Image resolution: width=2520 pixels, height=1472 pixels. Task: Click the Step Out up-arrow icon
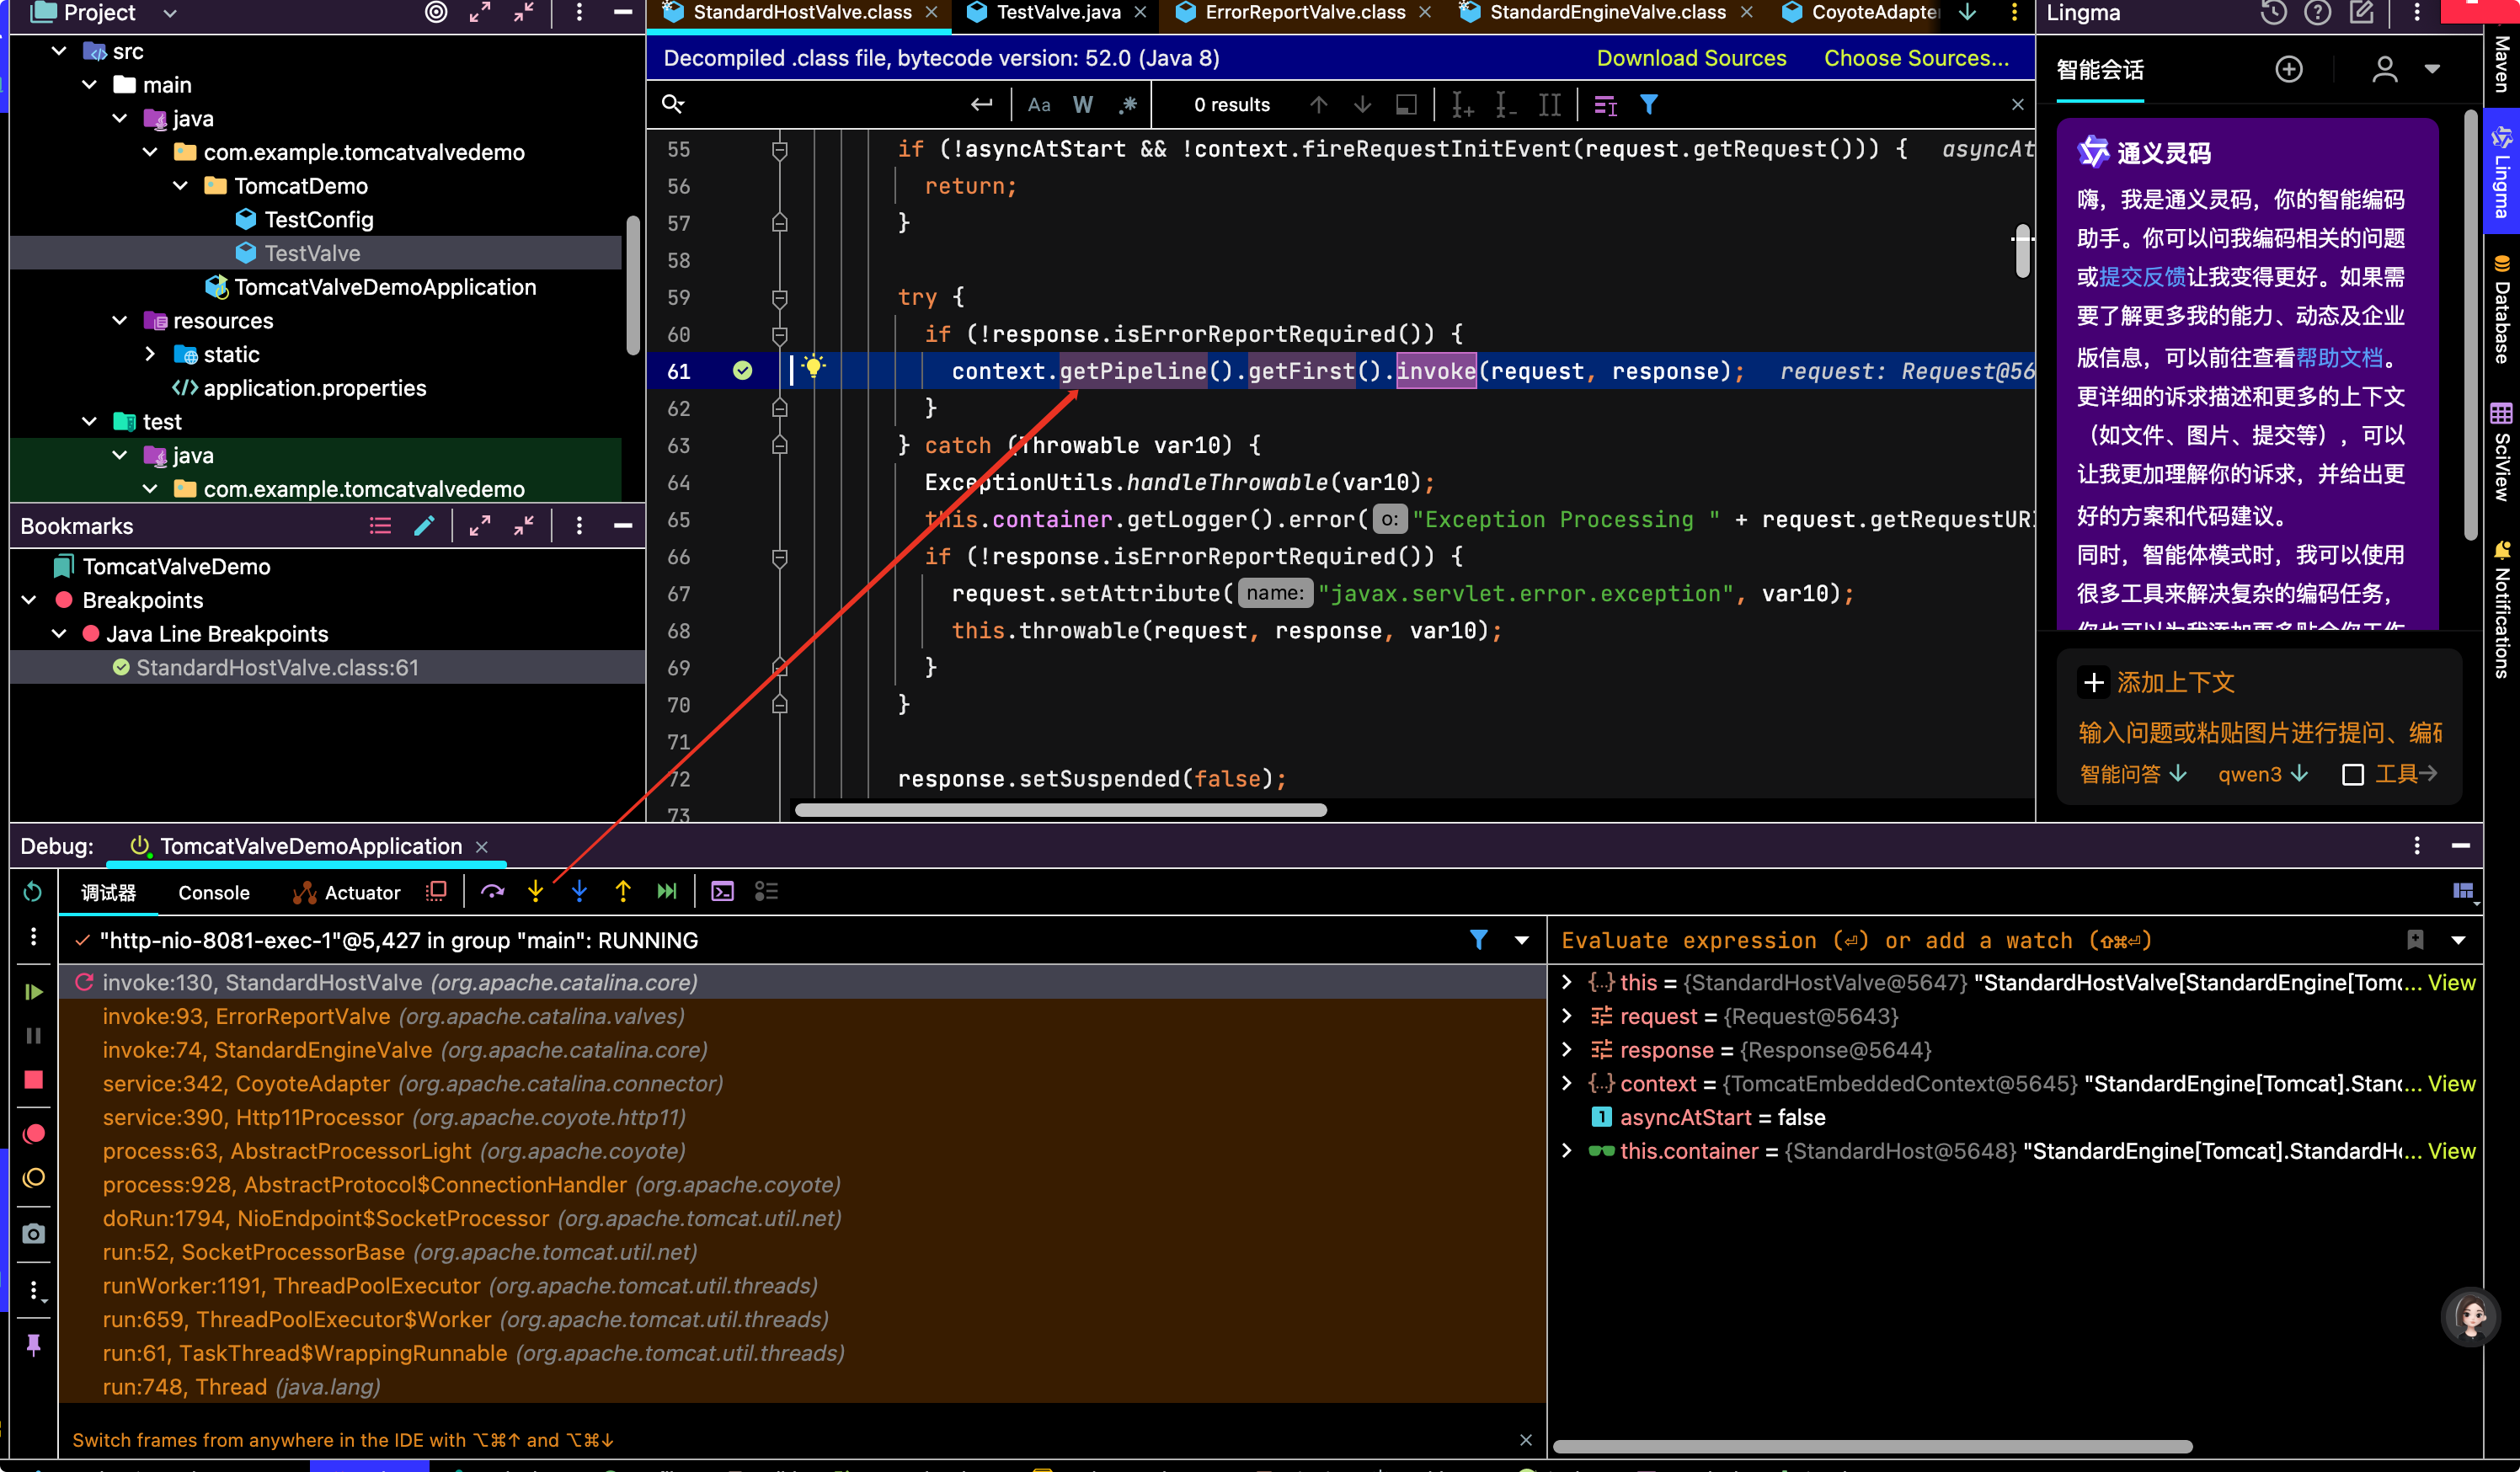pos(623,892)
